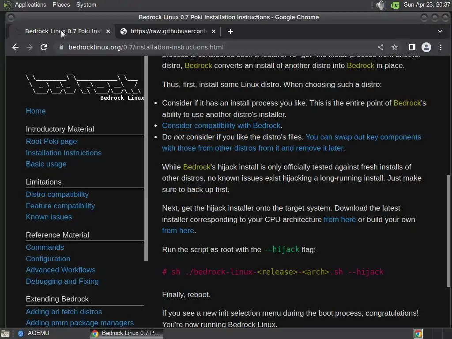Reload the Bedrock Linux page
This screenshot has width=452, height=339.
point(44,47)
